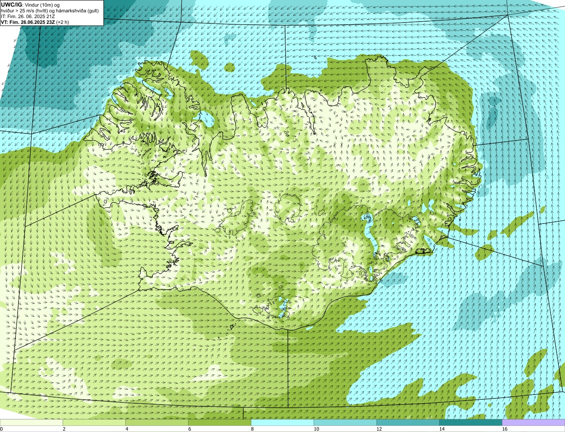Click the 2–4 m/s legend color segment
The width and height of the screenshot is (565, 432).
(x=94, y=423)
